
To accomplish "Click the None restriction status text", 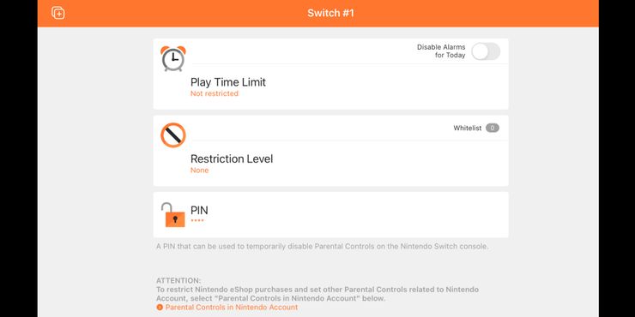I will click(x=200, y=170).
